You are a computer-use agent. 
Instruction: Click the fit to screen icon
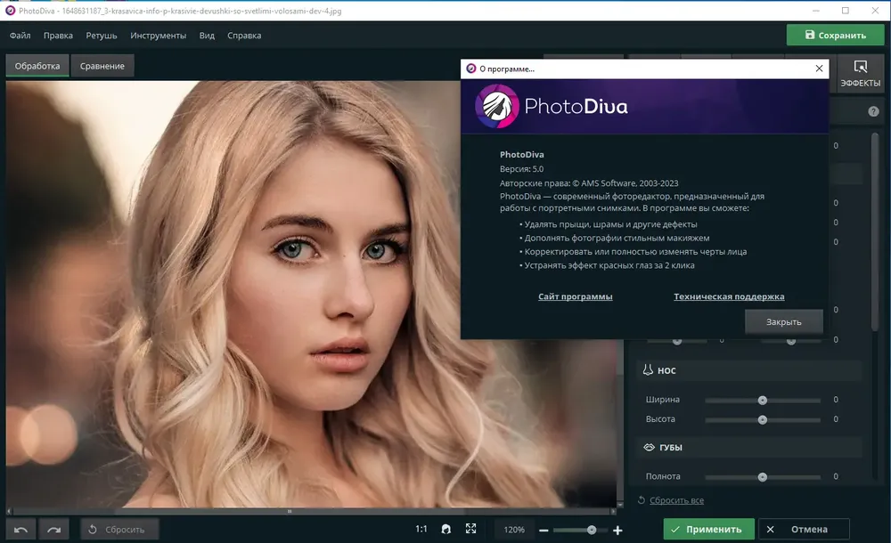471,529
